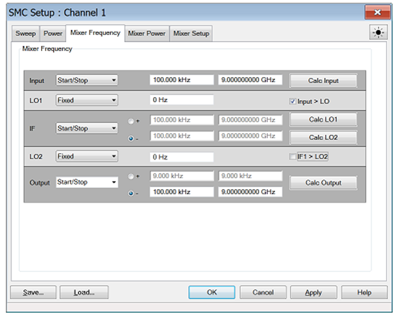Select the Output plus radio button
The height and width of the screenshot is (317, 397).
click(x=131, y=177)
